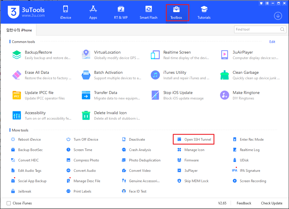The image size is (289, 209).
Task: Start Screen Recording
Action: (x=249, y=181)
